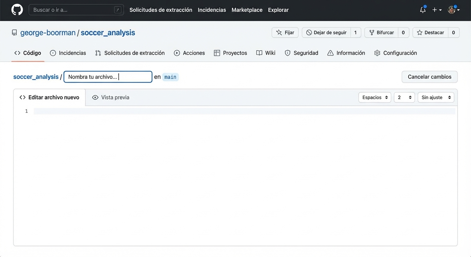Open the notifications bell
The image size is (471, 257).
pyautogui.click(x=423, y=10)
